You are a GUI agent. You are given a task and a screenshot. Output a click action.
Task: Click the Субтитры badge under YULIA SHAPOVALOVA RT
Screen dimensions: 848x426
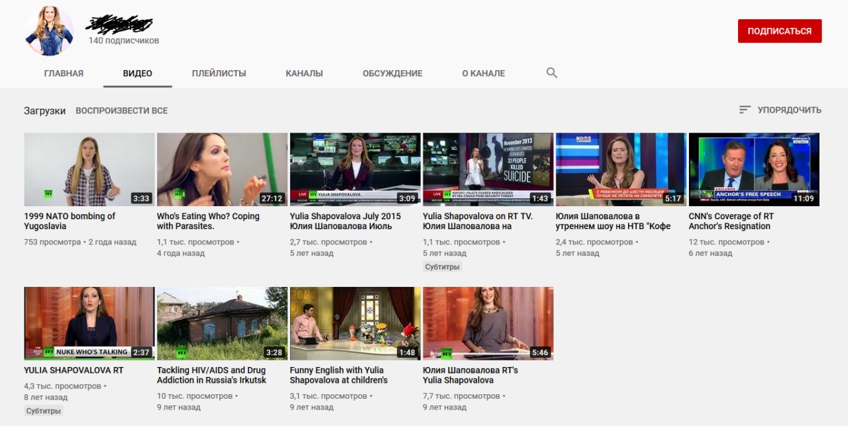[x=44, y=411]
